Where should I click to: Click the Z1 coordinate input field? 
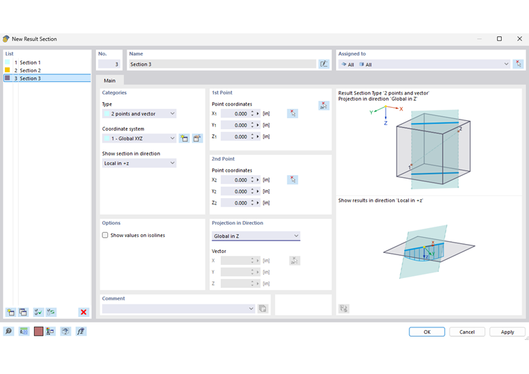pos(235,137)
